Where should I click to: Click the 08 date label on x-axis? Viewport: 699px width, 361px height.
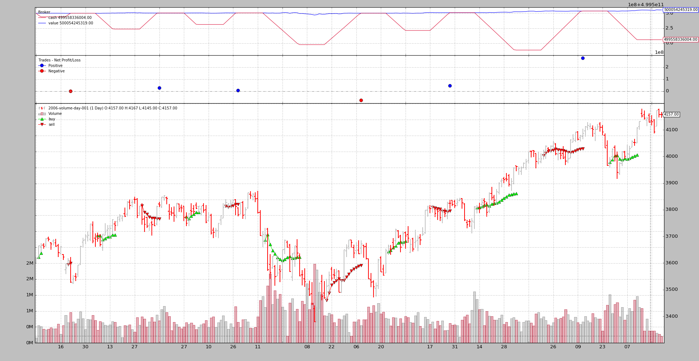point(307,347)
